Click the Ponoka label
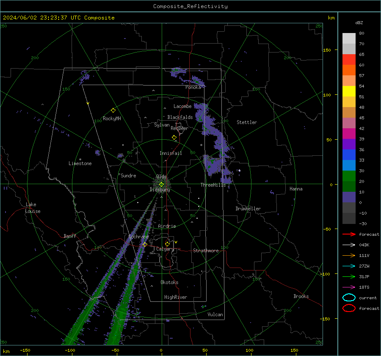 193,87
